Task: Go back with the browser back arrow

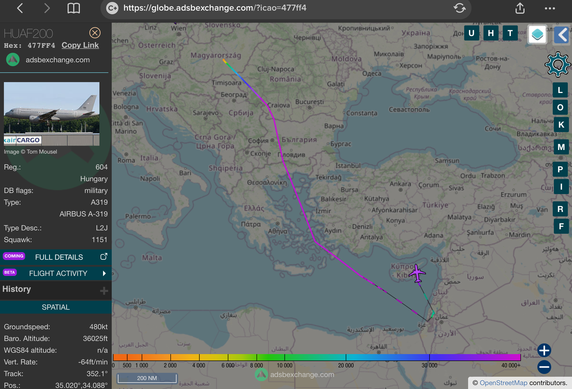Action: (x=20, y=8)
